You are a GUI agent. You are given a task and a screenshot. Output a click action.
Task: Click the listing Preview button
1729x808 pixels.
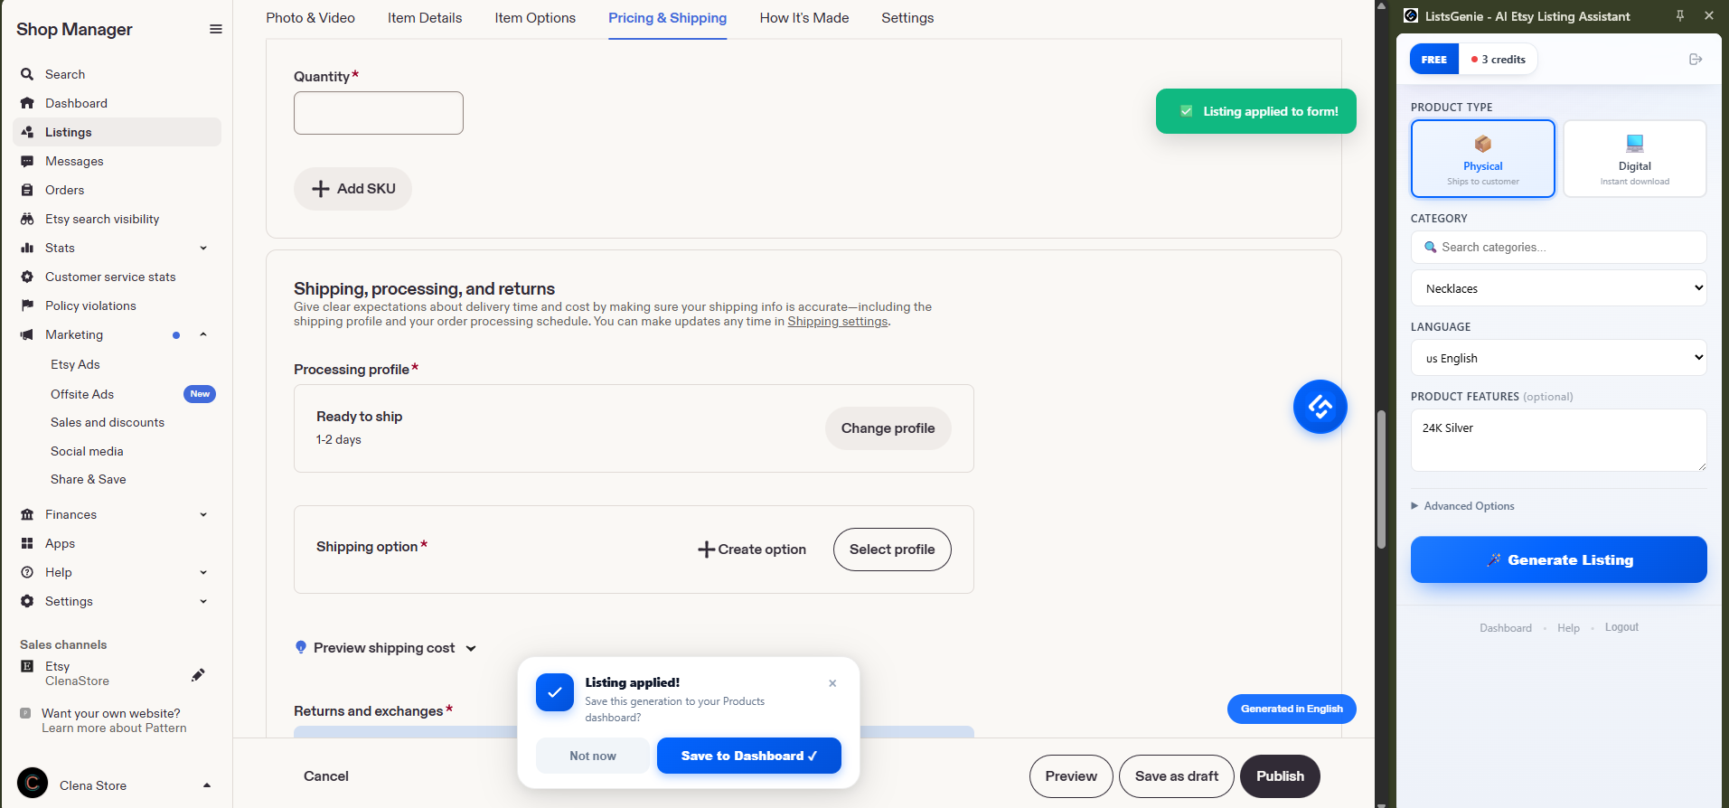pyautogui.click(x=1071, y=776)
